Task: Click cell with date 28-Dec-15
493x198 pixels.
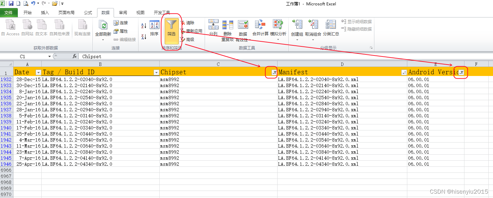Action: (x=27, y=79)
